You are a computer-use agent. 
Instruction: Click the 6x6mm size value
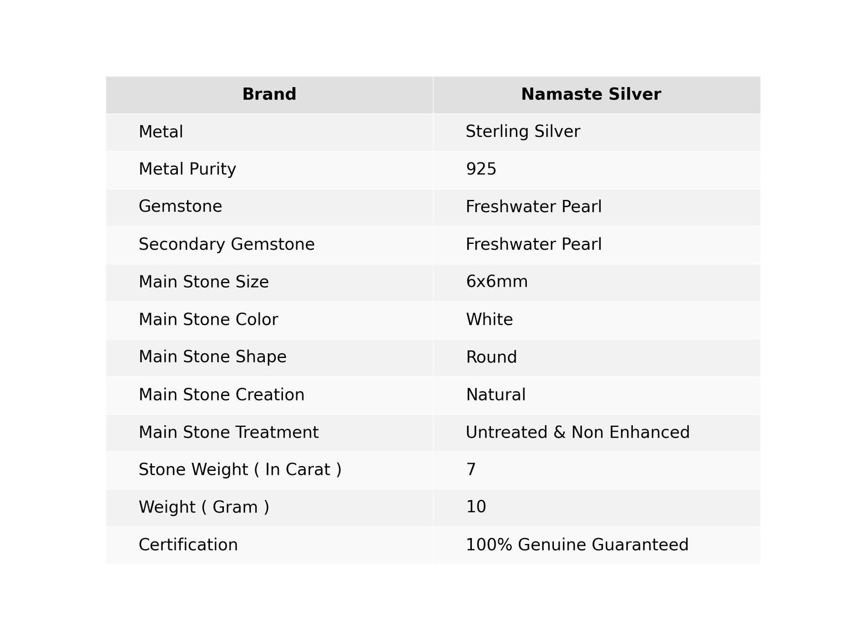496,282
